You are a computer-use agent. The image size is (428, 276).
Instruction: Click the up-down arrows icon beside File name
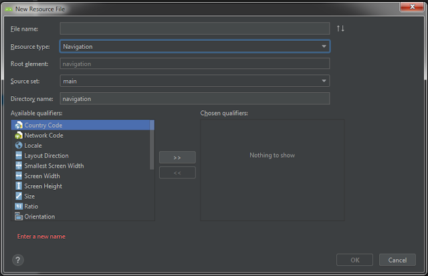[x=340, y=28]
